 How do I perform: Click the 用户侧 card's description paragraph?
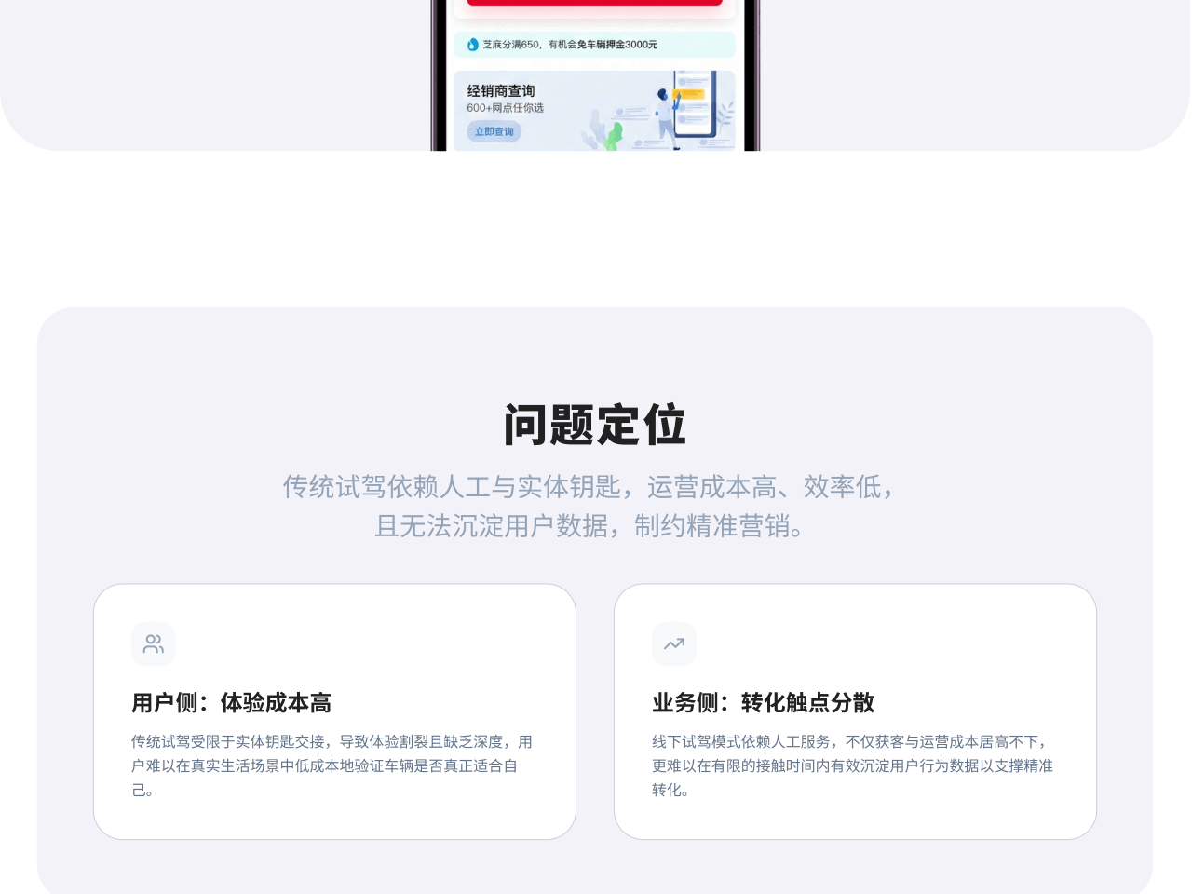[332, 765]
